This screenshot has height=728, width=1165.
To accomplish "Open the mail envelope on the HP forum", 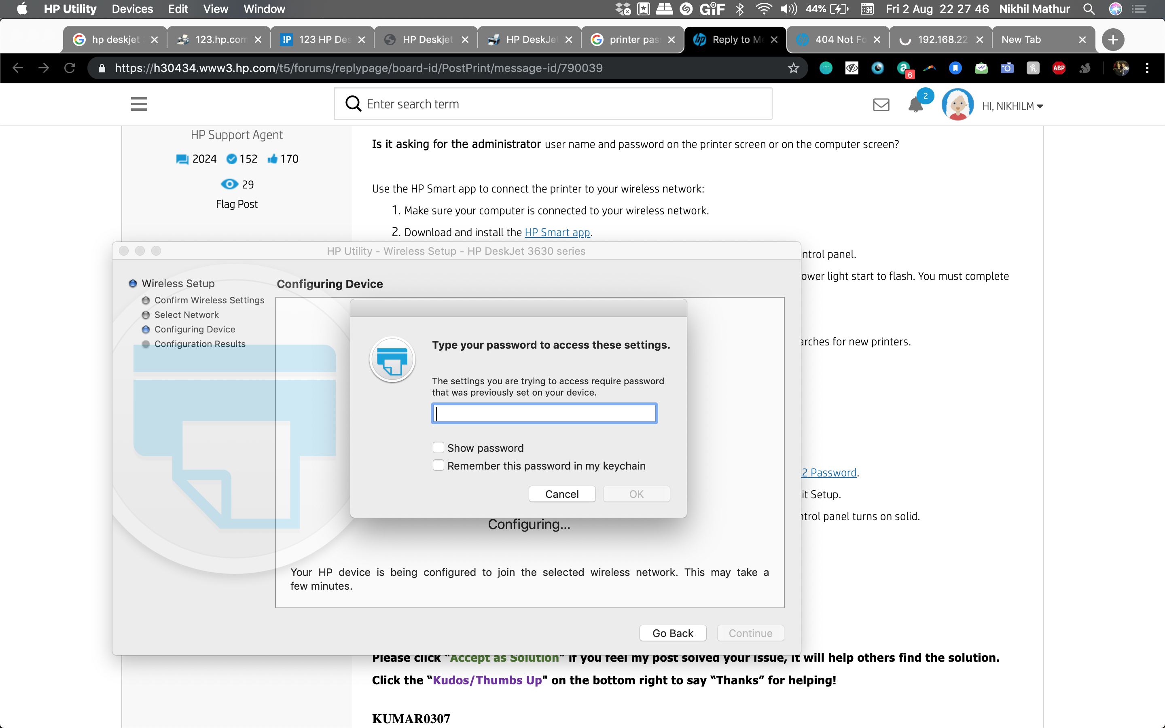I will 881,104.
